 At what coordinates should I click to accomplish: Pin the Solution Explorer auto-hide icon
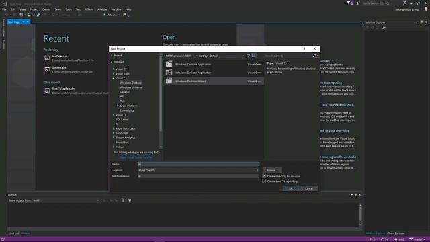(x=422, y=22)
